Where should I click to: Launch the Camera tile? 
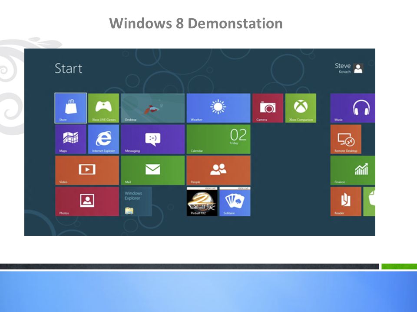point(268,108)
